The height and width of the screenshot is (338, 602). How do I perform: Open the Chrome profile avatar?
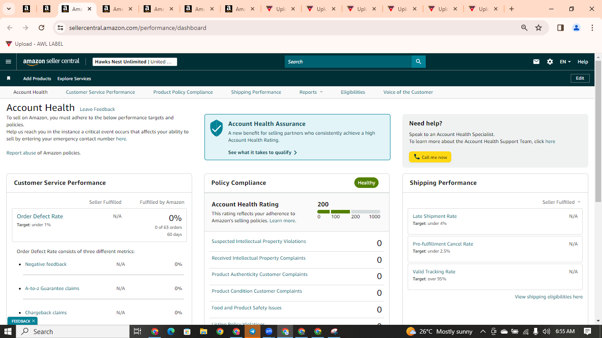pos(576,28)
